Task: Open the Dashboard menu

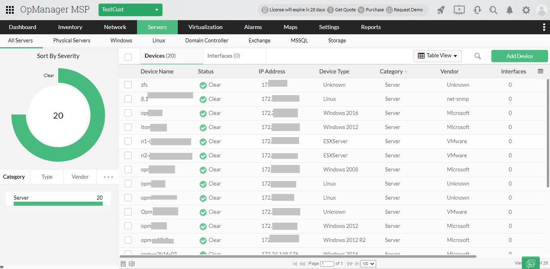Action: point(23,27)
